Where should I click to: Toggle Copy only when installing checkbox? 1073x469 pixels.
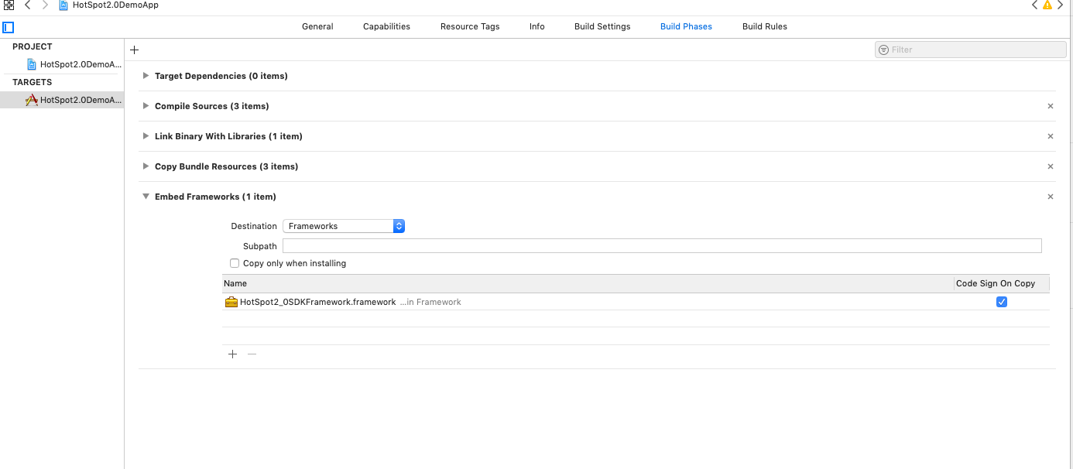click(235, 263)
